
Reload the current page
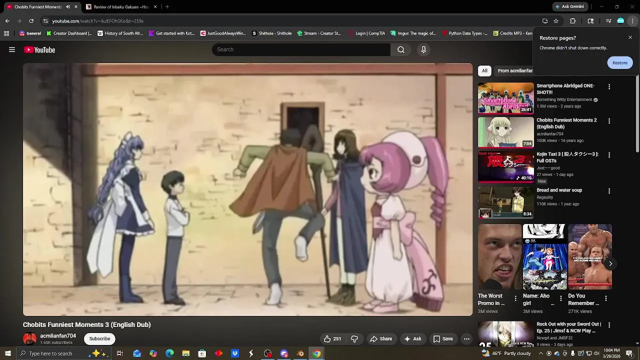coord(31,21)
